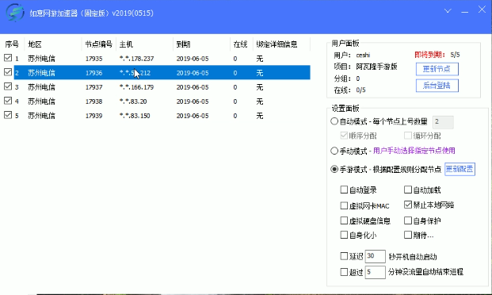Click 苏州电信 in row 3

pos(41,87)
